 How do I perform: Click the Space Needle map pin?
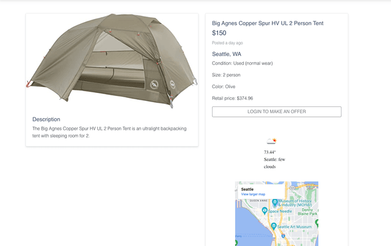coord(265,211)
